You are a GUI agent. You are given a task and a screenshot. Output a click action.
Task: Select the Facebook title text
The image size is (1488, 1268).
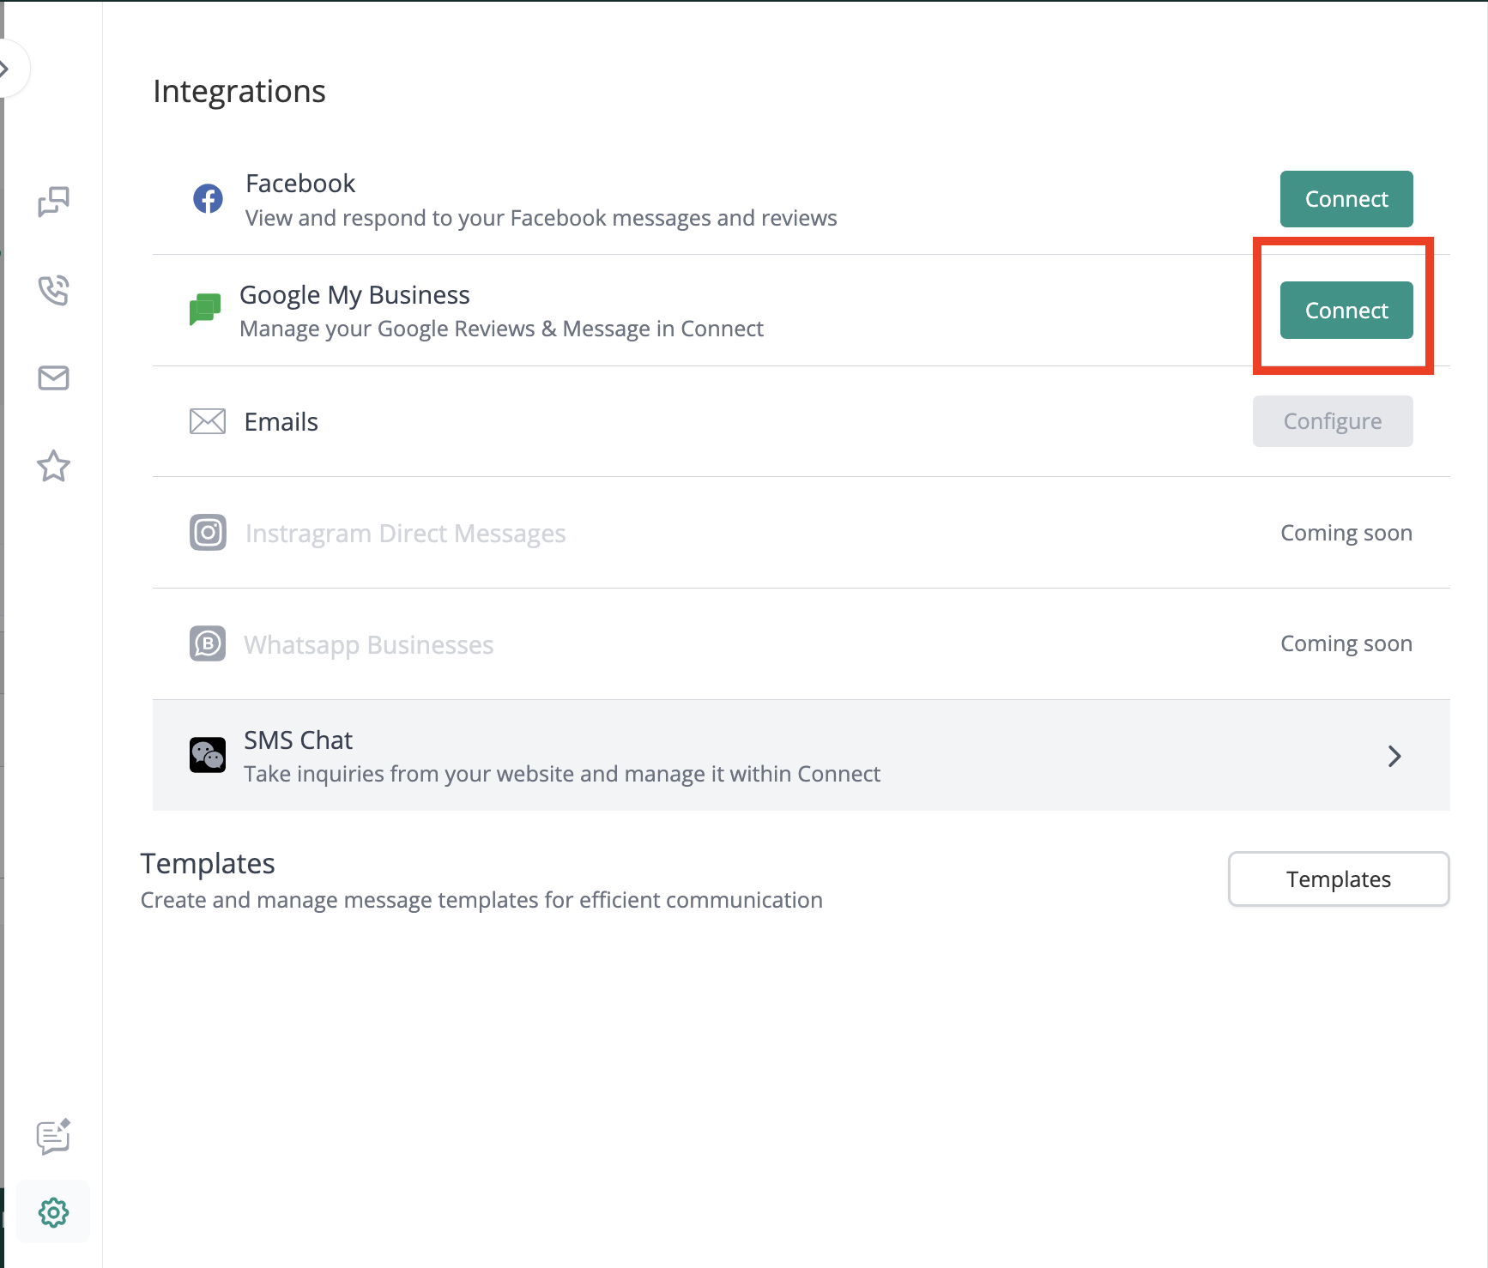coord(300,184)
